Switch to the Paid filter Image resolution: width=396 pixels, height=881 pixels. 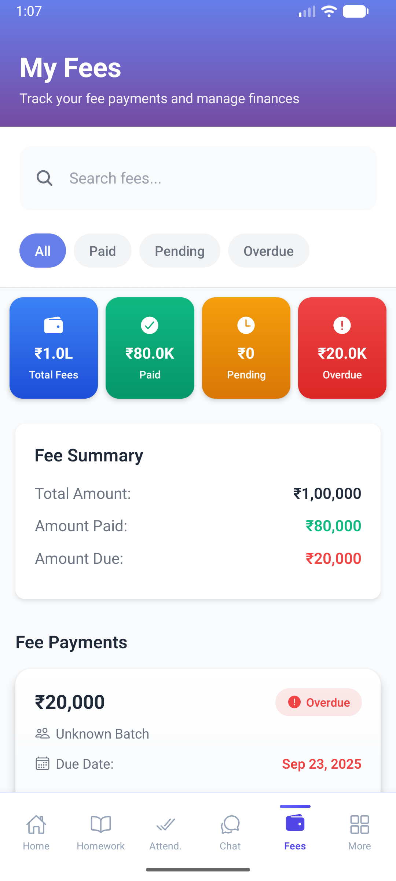(x=102, y=250)
